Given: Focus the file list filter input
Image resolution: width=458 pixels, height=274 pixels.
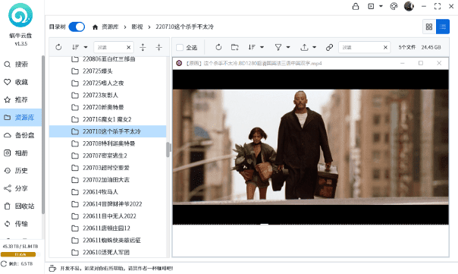Looking at the screenshot, I should coord(360,47).
